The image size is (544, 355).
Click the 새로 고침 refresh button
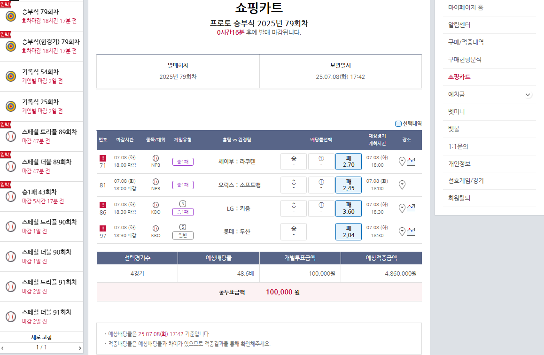[x=41, y=337]
